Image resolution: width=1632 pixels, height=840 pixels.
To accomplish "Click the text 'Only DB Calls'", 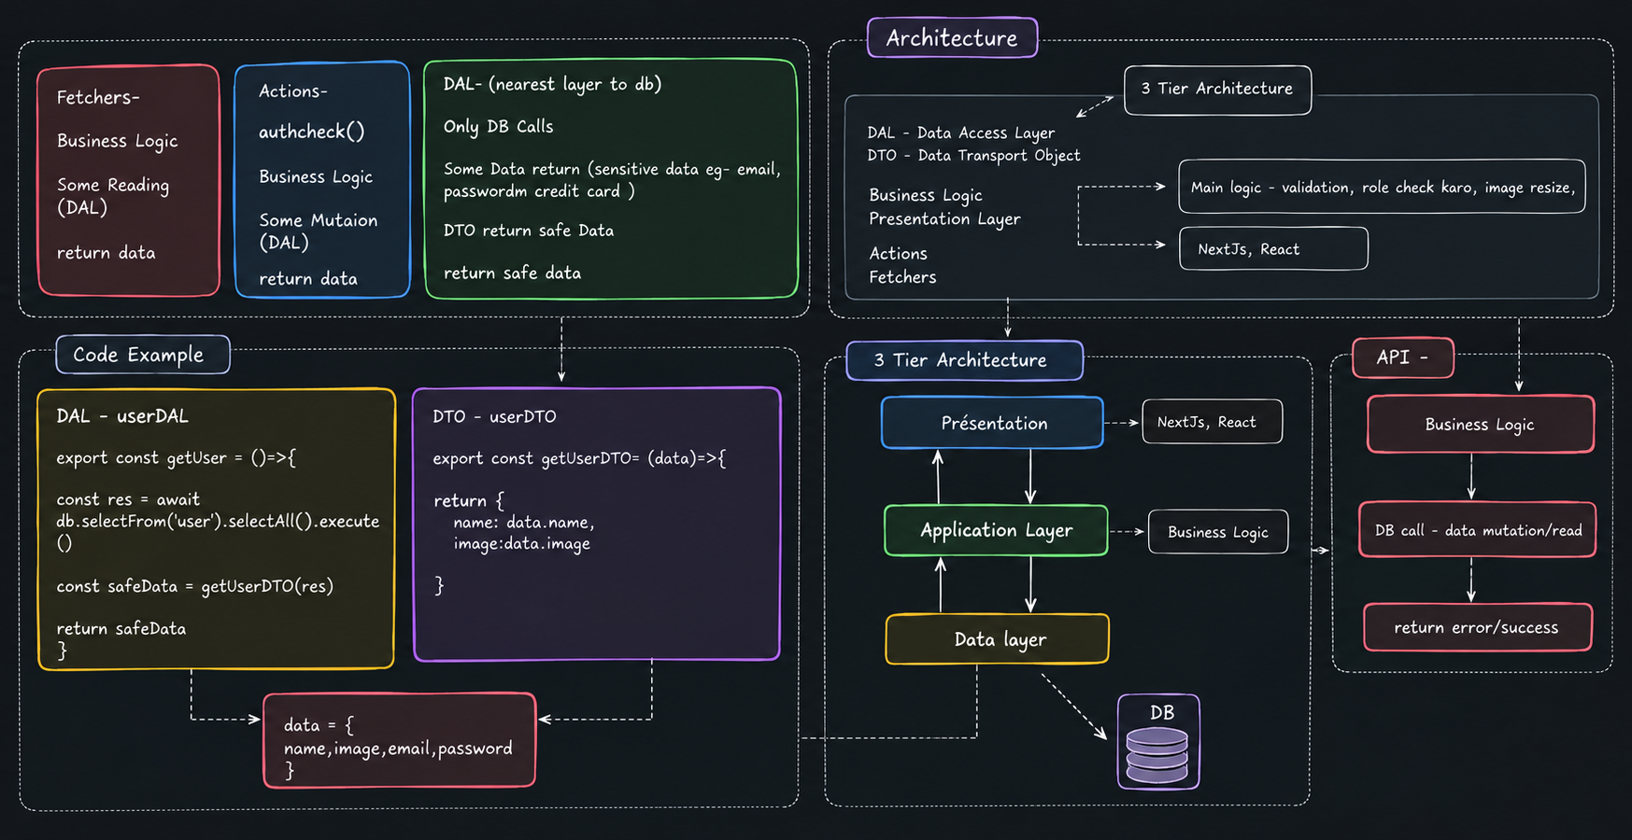I will pyautogui.click(x=498, y=126).
